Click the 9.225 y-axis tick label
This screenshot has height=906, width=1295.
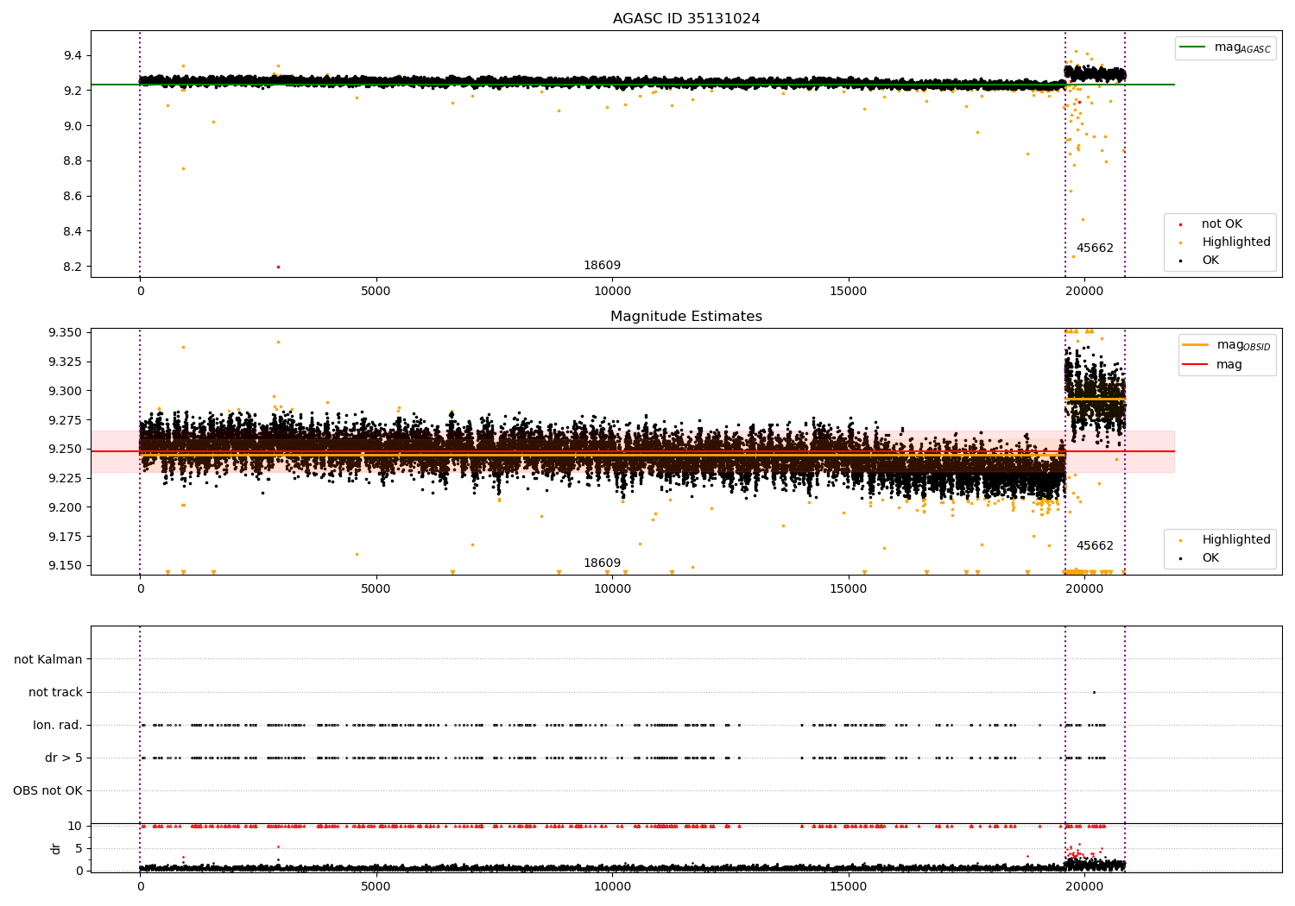pos(65,478)
